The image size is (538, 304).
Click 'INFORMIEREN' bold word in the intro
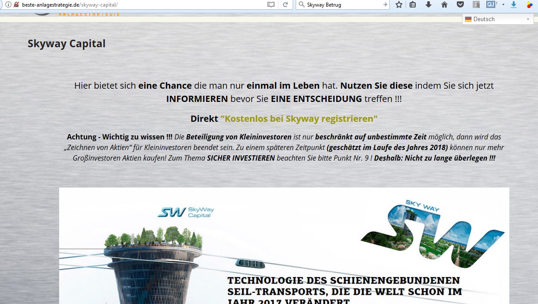(197, 99)
